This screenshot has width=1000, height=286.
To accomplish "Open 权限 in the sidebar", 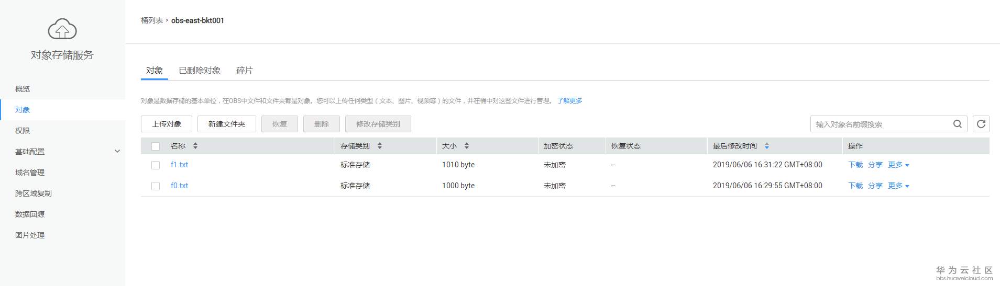I will (23, 131).
